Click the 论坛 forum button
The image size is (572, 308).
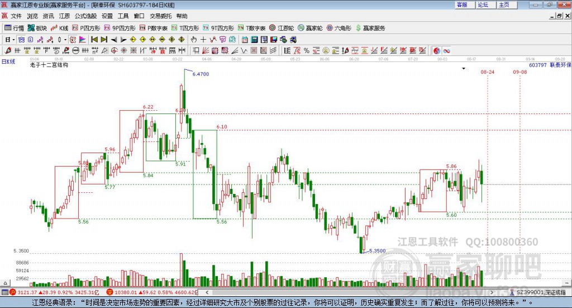click(485, 4)
